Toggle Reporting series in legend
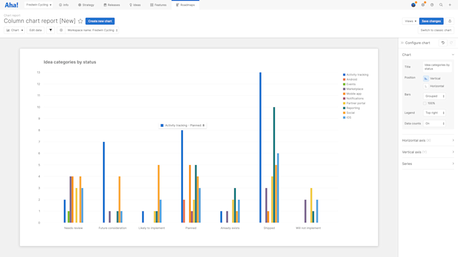The image size is (458, 257). point(351,108)
